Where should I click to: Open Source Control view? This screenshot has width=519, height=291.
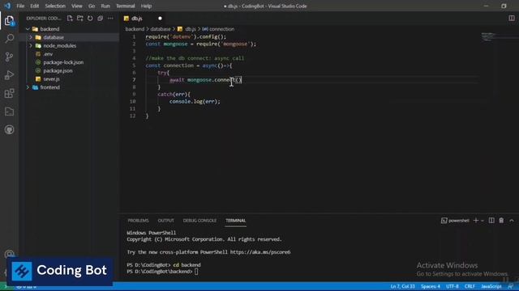tap(9, 57)
